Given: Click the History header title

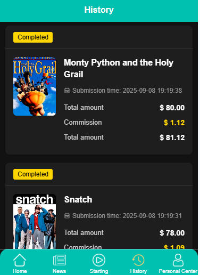Looking at the screenshot, I should 99,10.
